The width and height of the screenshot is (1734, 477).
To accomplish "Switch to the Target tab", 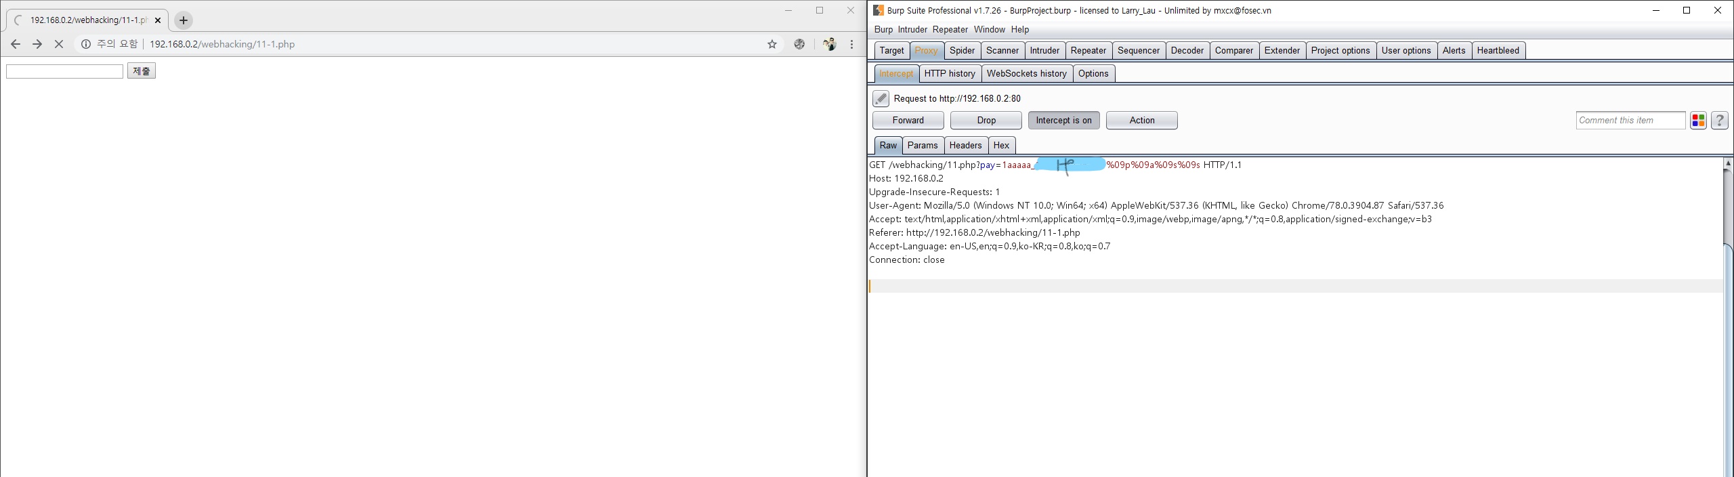I will click(891, 51).
